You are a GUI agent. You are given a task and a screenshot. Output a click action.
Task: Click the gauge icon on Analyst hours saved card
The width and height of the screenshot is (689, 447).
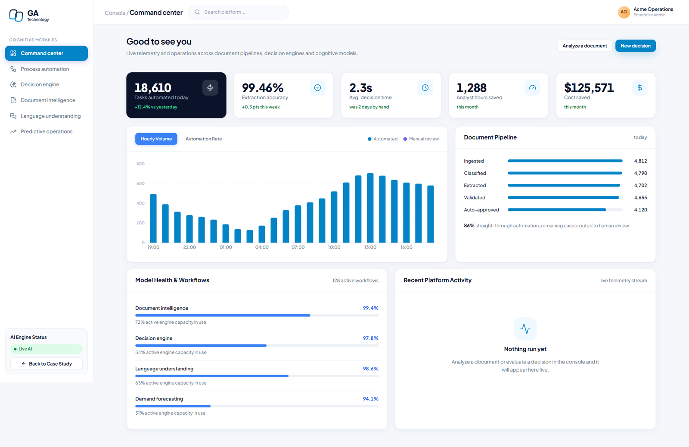point(532,88)
